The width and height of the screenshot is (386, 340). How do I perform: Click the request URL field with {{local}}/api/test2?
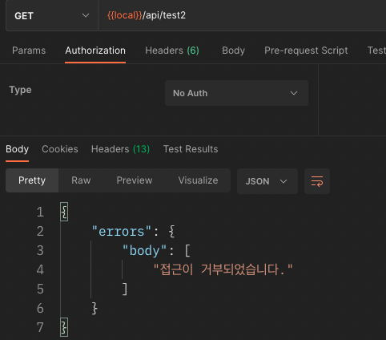242,15
